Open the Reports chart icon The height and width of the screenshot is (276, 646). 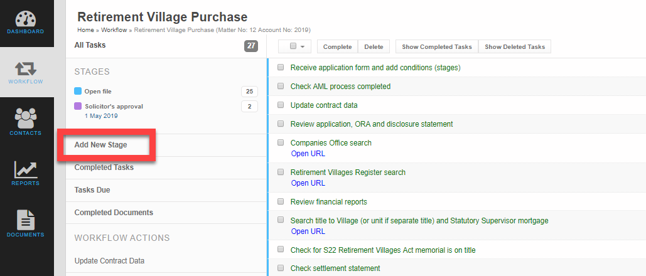pyautogui.click(x=26, y=169)
